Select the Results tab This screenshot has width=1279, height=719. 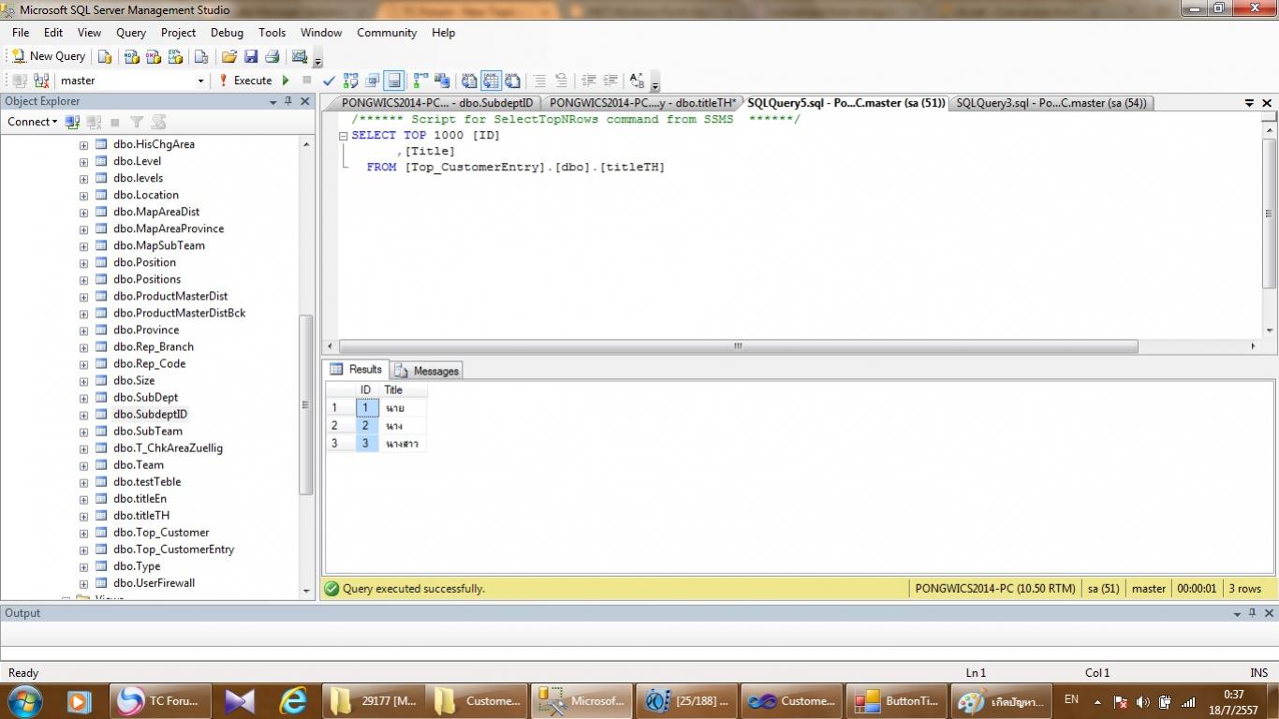click(x=356, y=370)
